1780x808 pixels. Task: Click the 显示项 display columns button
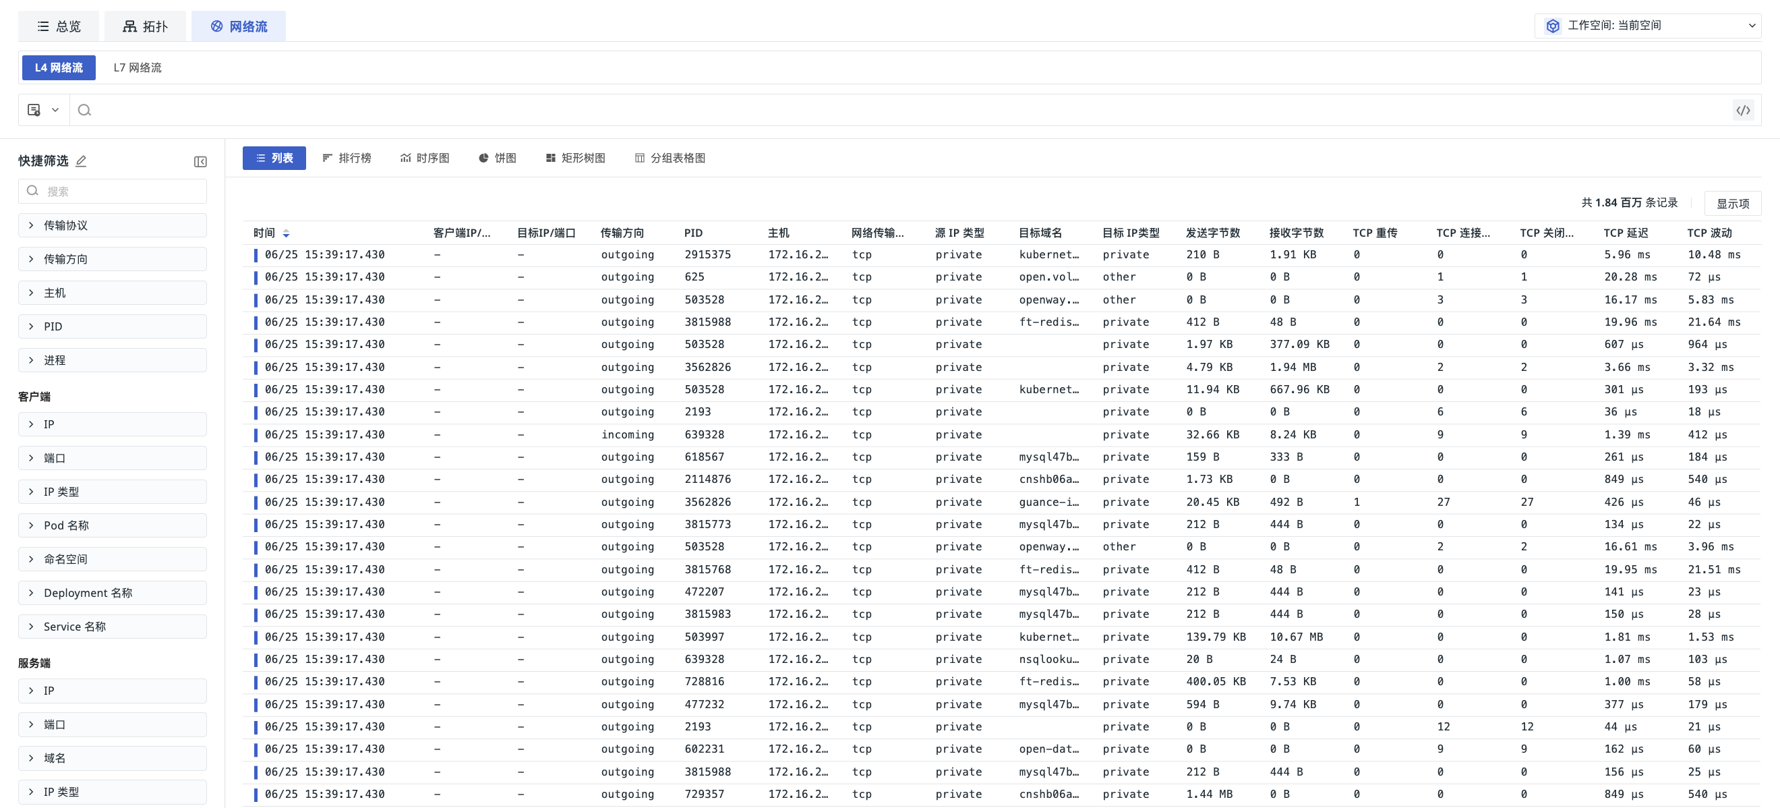(1732, 203)
